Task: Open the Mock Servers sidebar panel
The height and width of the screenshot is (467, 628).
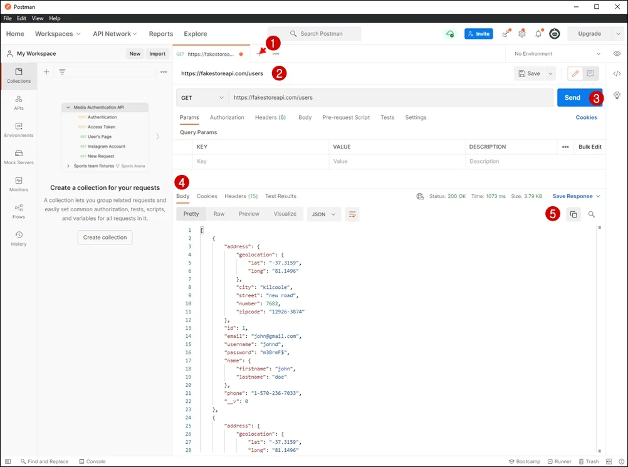Action: [18, 157]
